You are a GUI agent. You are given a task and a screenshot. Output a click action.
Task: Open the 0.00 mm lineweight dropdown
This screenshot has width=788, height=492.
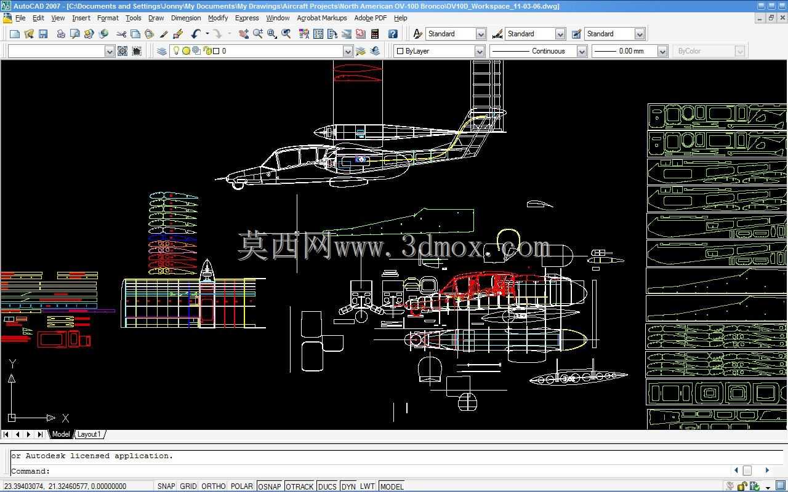(662, 51)
